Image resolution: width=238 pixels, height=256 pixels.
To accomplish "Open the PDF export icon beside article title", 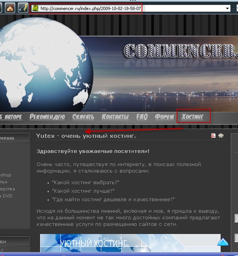I will (213, 136).
